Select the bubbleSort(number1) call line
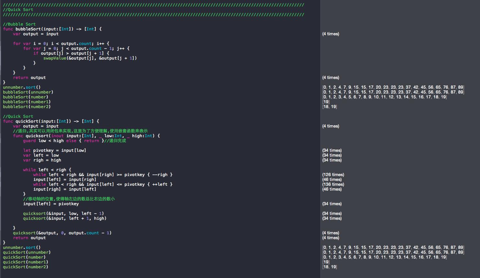 27,102
